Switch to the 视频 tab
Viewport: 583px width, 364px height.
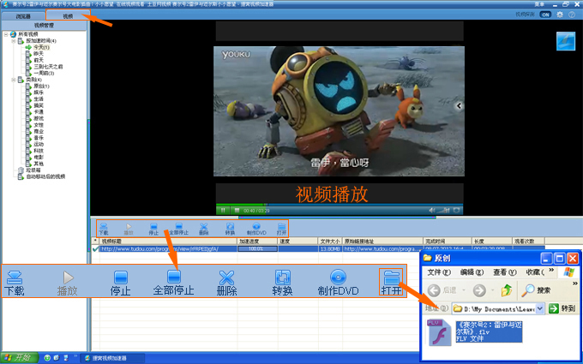(68, 16)
